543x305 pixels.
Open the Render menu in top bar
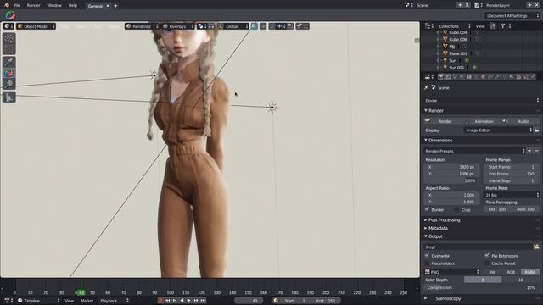(x=34, y=5)
